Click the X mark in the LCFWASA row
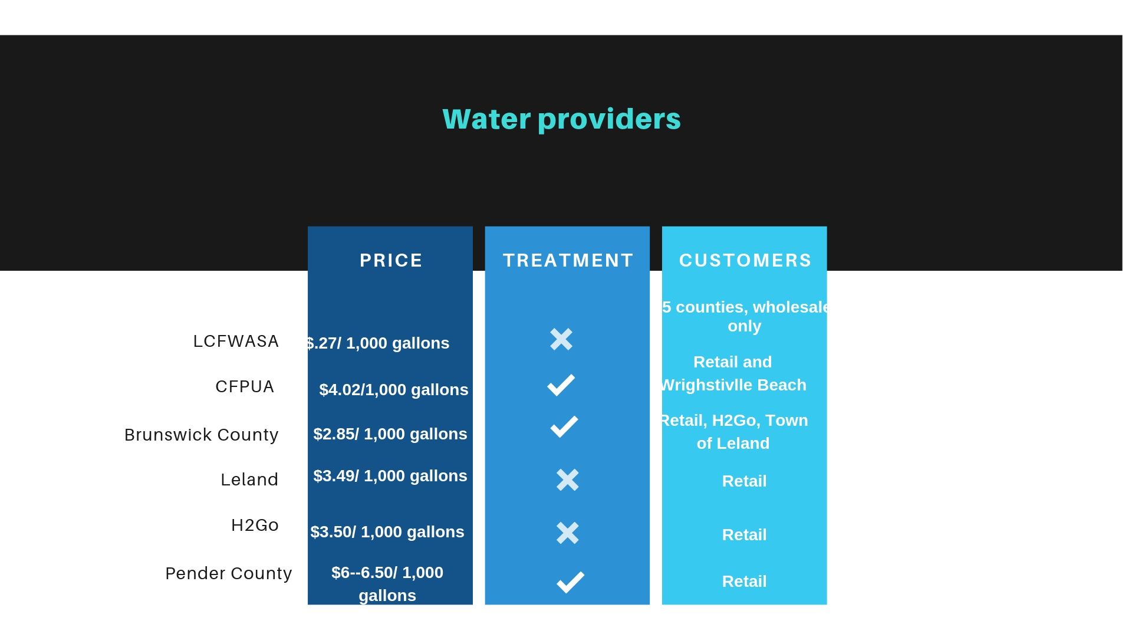Image resolution: width=1132 pixels, height=637 pixels. (561, 339)
